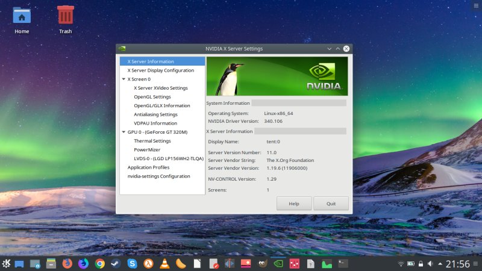482x271 pixels.
Task: Click the Linux-x86_64 operating system value
Action: pos(278,113)
